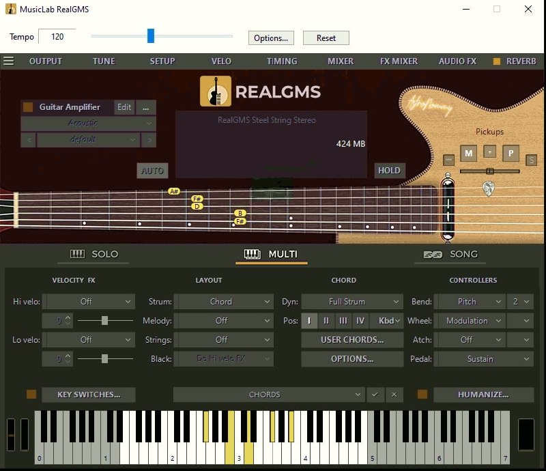Image resolution: width=546 pixels, height=471 pixels.
Task: Open the Lo velo dropdown
Action: pos(90,340)
